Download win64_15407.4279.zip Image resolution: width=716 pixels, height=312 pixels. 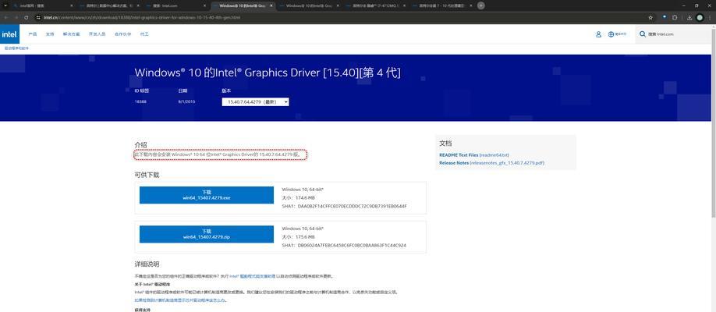click(207, 234)
